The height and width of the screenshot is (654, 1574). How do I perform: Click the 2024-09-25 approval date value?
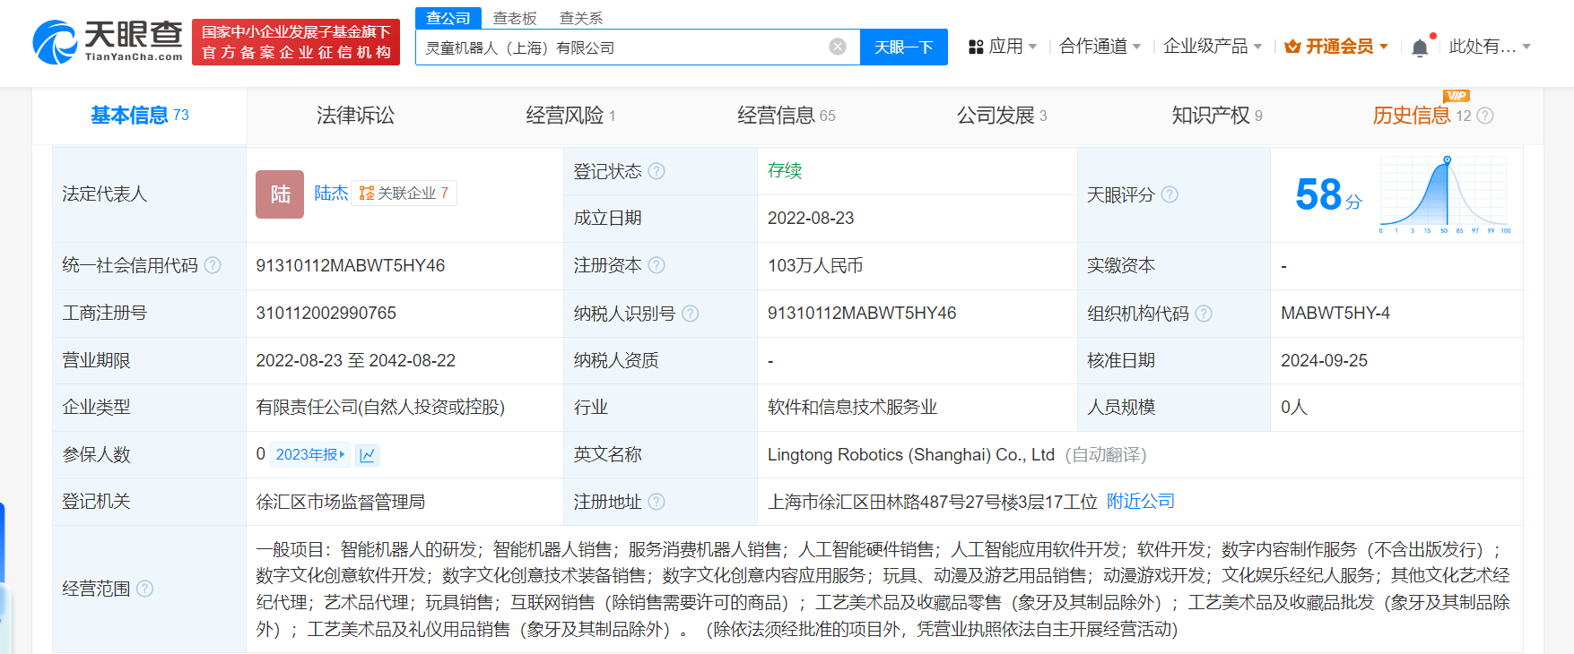pos(1324,360)
